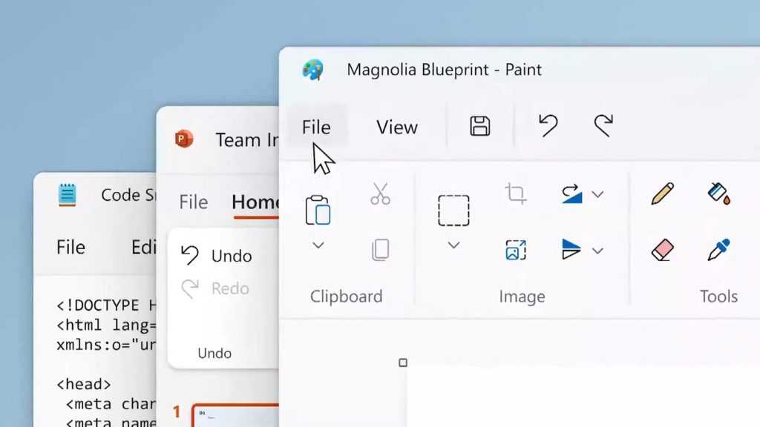Click the Copy icon in Clipboard group

381,251
